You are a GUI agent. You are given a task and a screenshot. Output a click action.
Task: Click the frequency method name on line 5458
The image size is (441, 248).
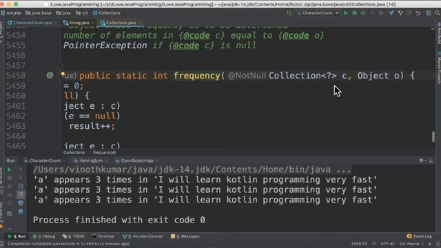[x=197, y=76]
